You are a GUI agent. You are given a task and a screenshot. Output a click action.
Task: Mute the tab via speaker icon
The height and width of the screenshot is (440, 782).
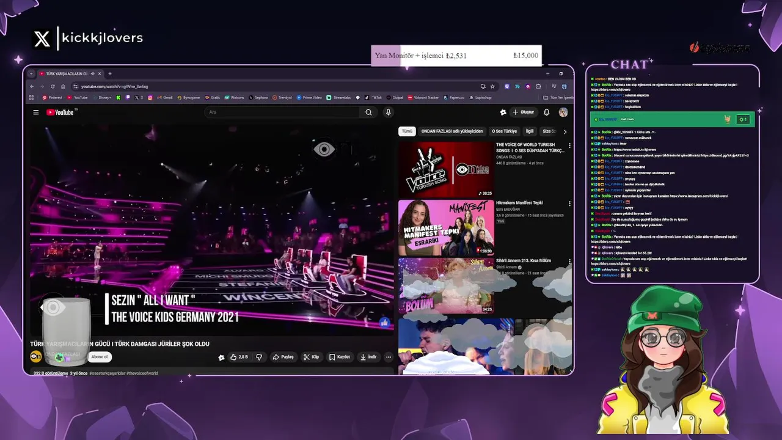[x=93, y=74]
